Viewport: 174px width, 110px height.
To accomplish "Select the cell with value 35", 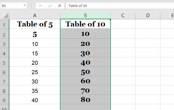I will 35,91.
